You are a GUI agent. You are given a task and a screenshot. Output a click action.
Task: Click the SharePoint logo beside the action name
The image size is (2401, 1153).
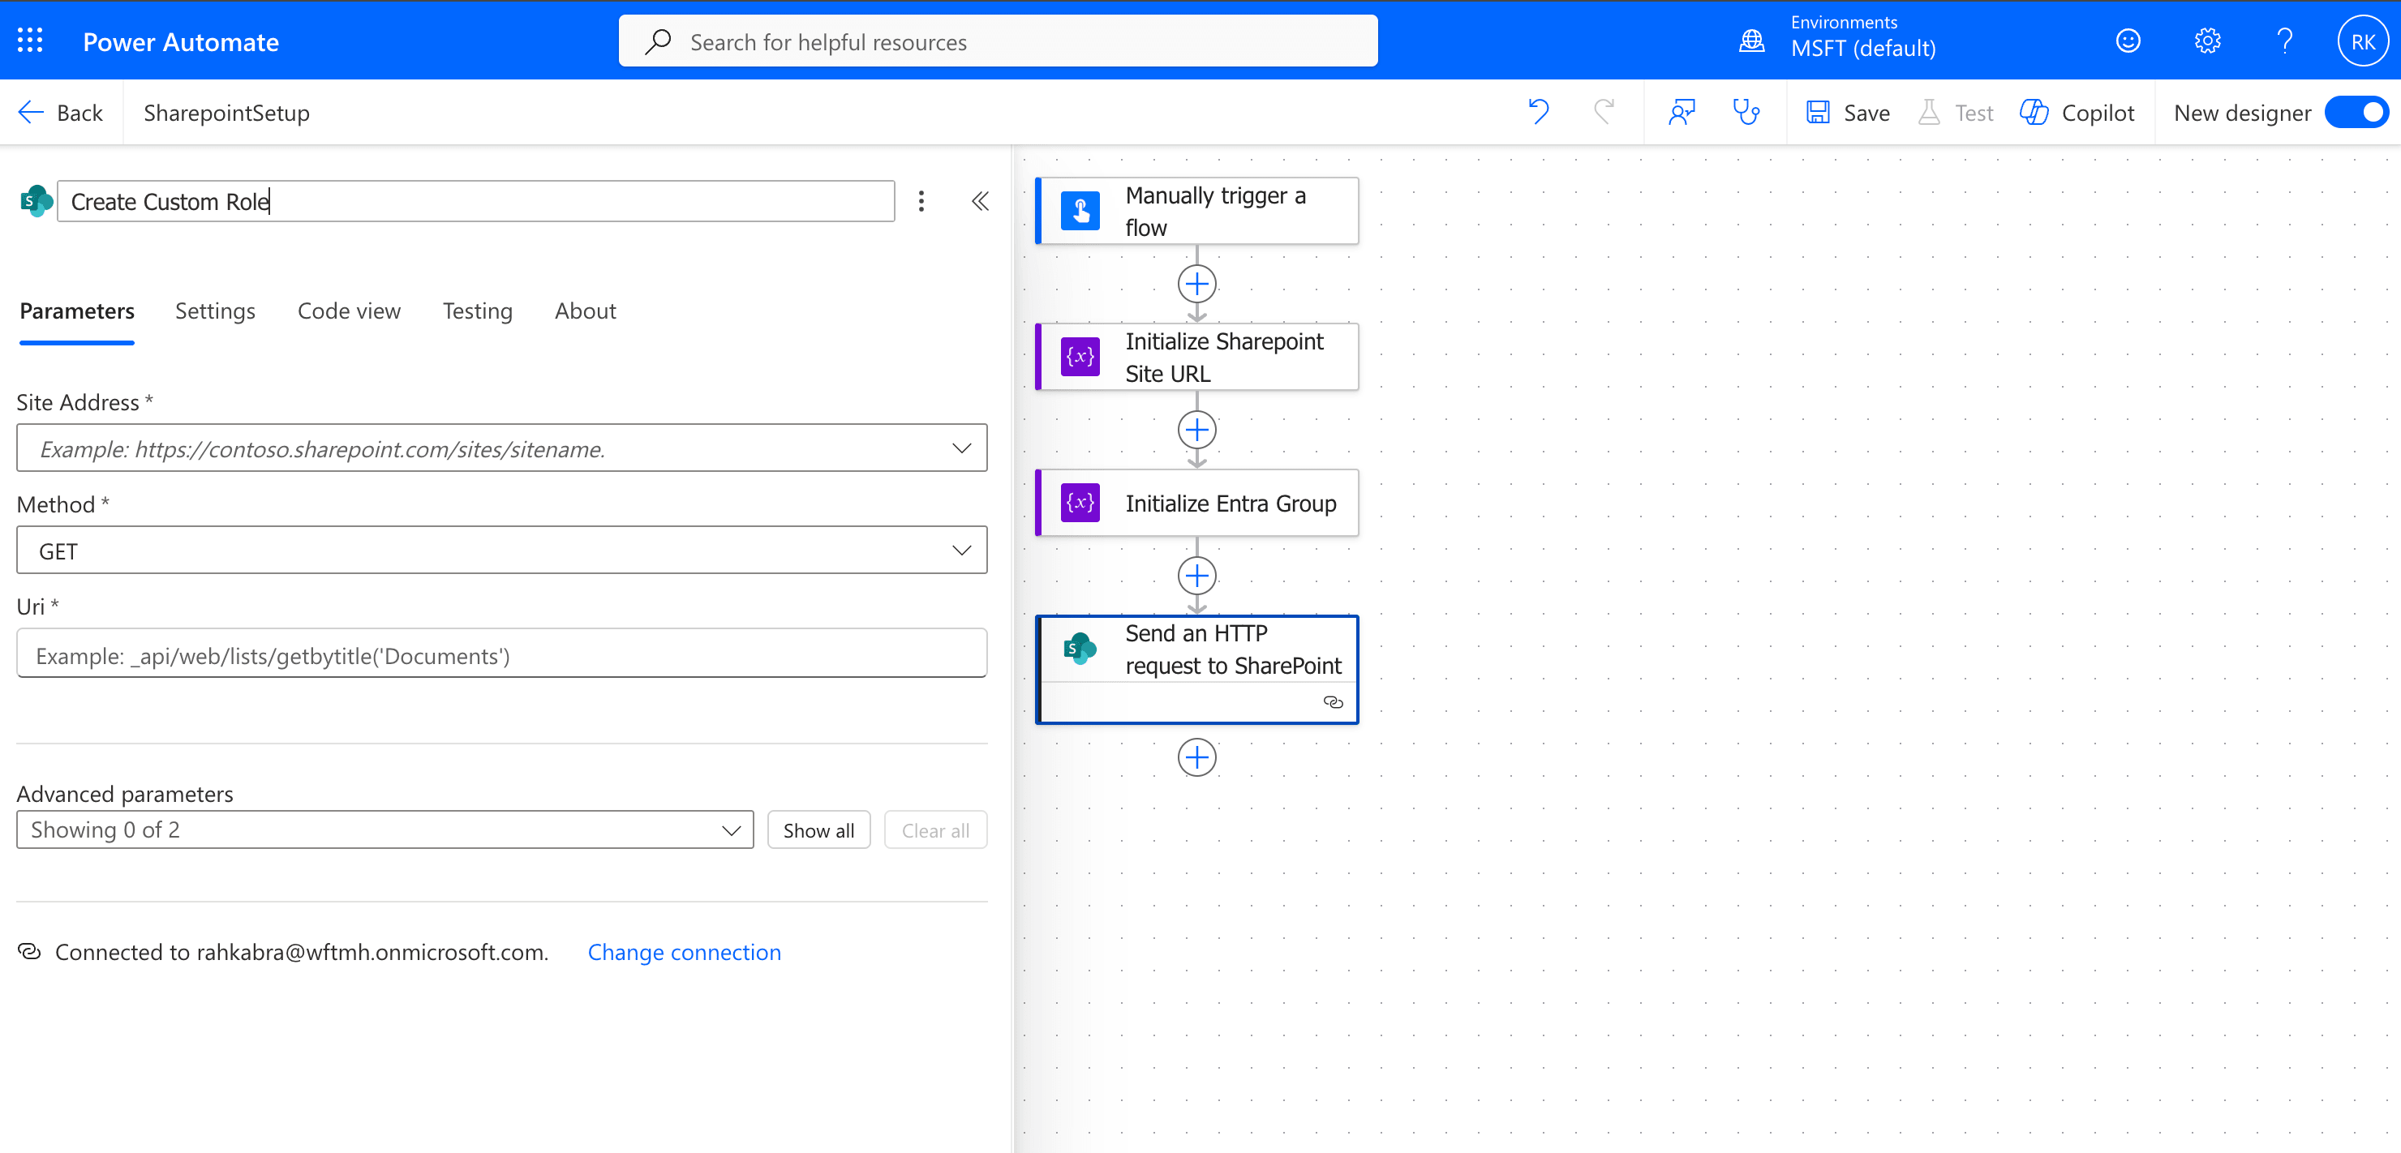[x=36, y=201]
